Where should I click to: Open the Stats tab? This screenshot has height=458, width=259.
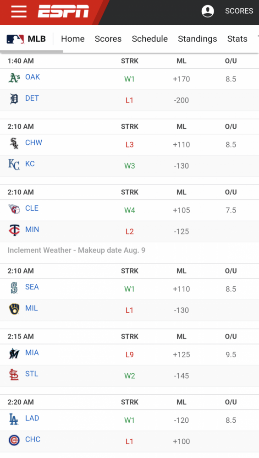pyautogui.click(x=237, y=39)
